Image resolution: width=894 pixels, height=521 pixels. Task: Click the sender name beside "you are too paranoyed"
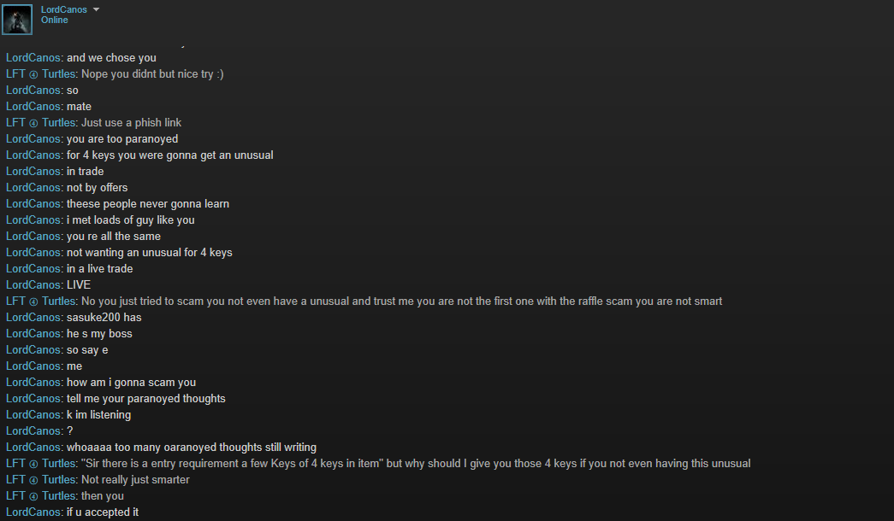coord(33,139)
